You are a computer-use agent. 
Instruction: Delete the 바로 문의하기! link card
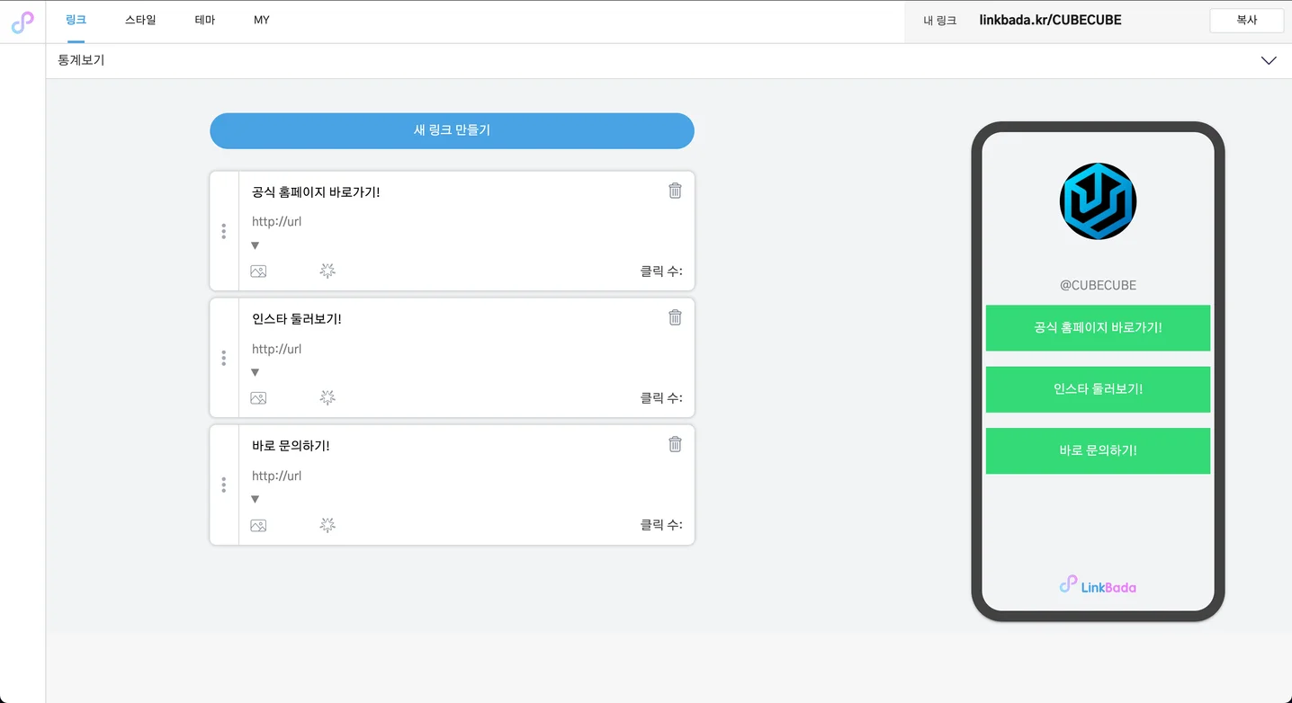(x=675, y=444)
